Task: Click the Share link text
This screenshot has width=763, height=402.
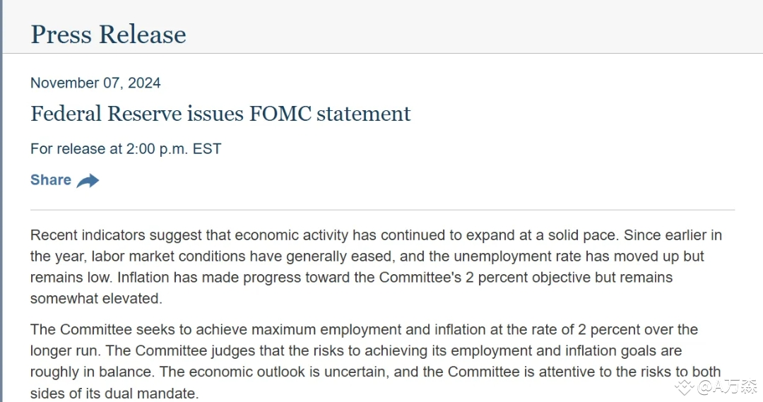Action: click(51, 180)
